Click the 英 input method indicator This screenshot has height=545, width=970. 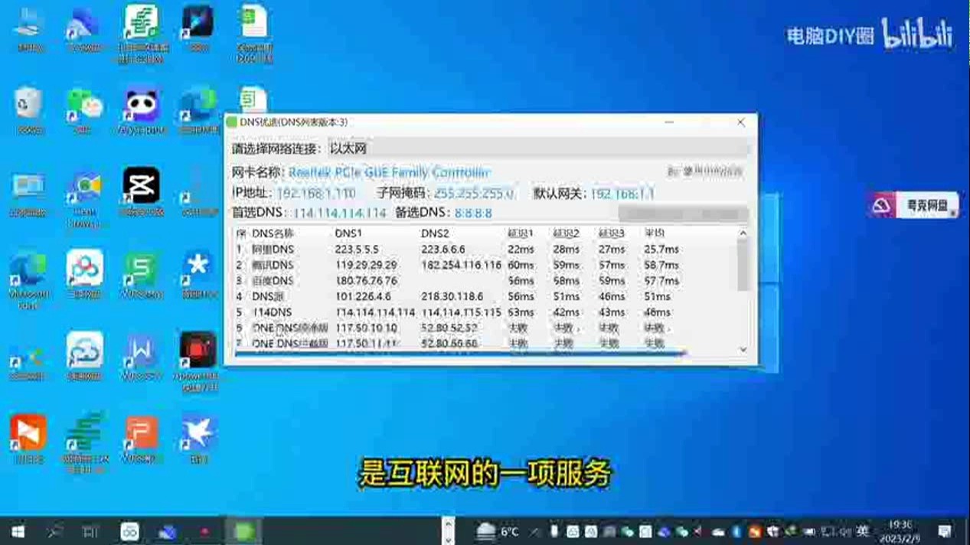click(x=863, y=530)
